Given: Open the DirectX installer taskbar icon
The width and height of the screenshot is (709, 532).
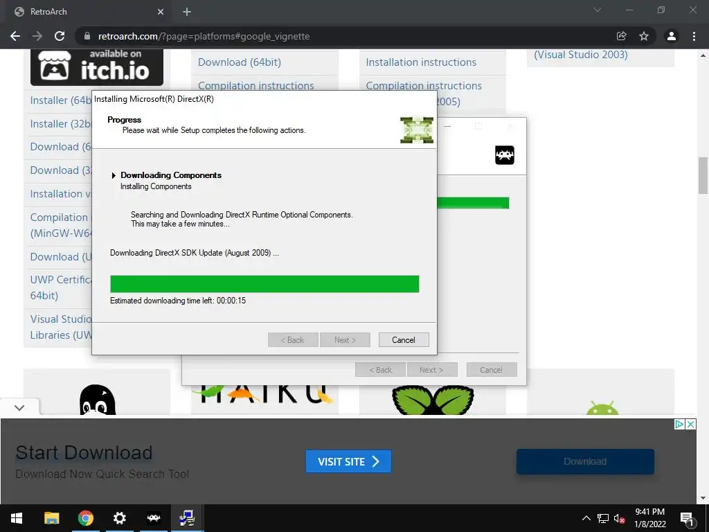Looking at the screenshot, I should click(187, 518).
